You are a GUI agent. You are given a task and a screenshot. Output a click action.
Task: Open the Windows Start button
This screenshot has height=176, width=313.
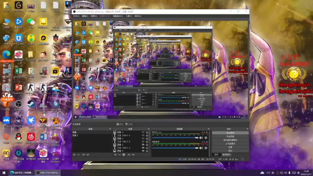pyautogui.click(x=4, y=172)
